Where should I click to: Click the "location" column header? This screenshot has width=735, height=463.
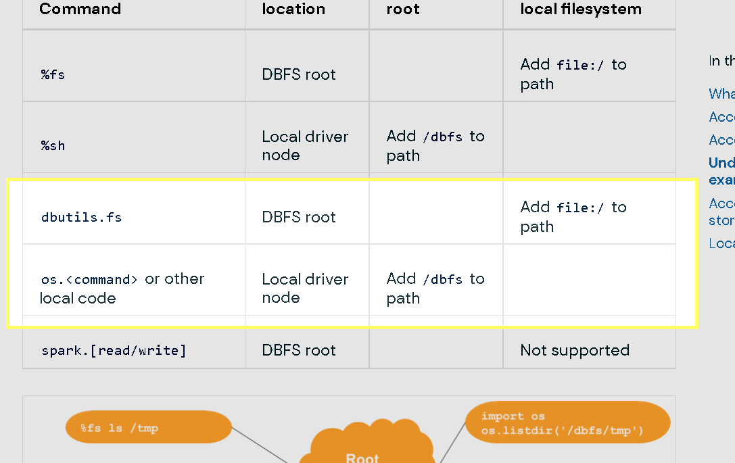[x=293, y=9]
